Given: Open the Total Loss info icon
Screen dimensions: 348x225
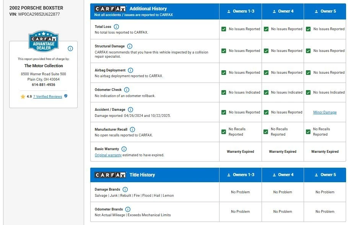Looking at the screenshot, I should click(116, 27).
